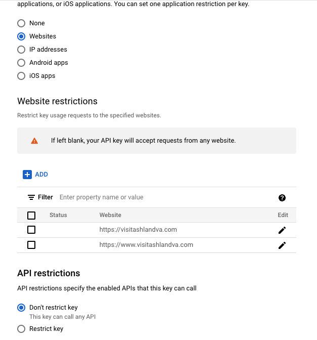Image resolution: width=317 pixels, height=340 pixels.
Task: Select Don't restrict key option
Action: (21, 308)
